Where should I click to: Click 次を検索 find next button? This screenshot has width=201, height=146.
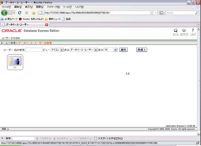[x=44, y=139]
